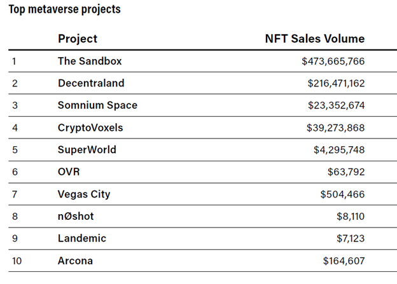The image size is (397, 284).
Task: Click the Landemic project name
Action: (x=82, y=238)
